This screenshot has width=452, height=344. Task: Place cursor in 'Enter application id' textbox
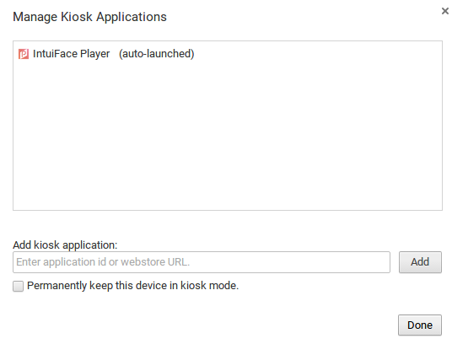(x=202, y=262)
